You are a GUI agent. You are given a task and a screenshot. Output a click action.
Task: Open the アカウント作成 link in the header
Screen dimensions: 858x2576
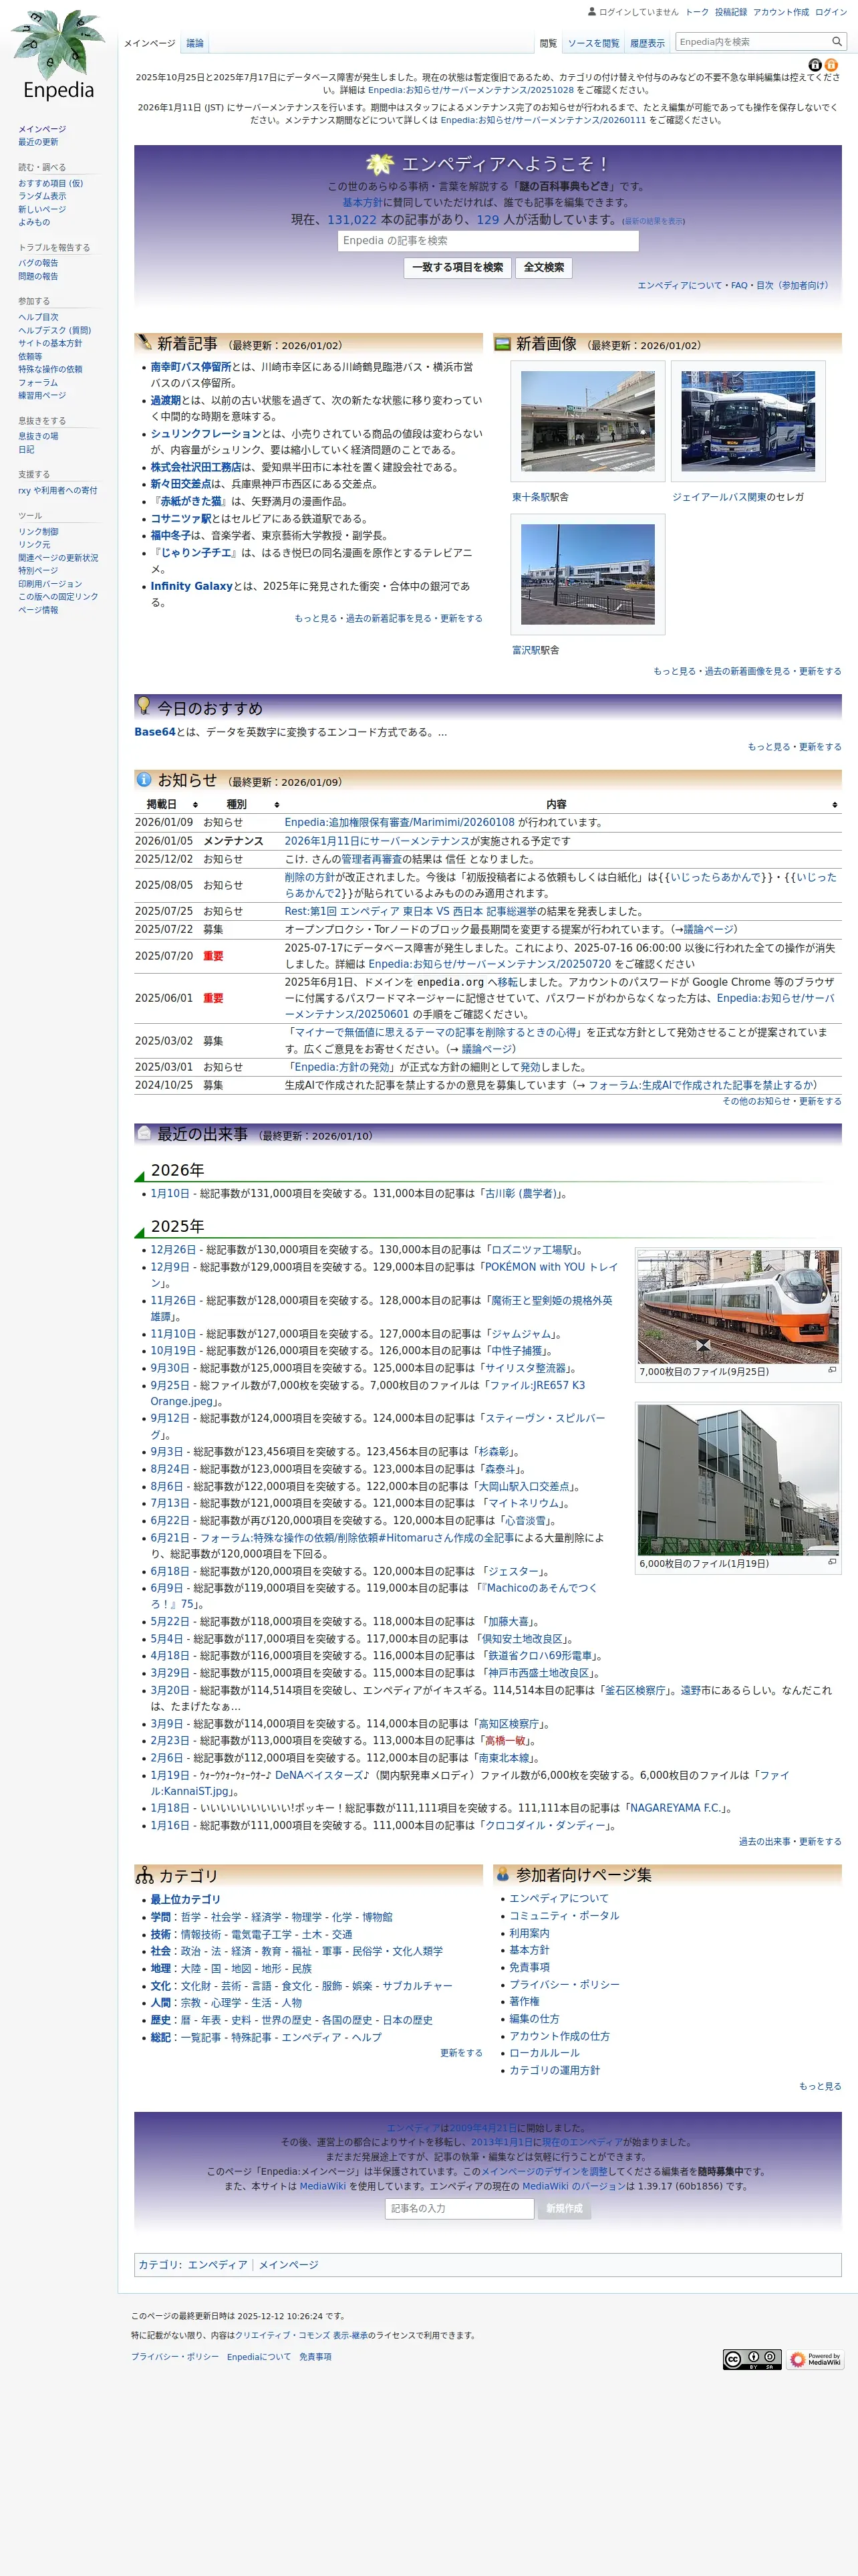pyautogui.click(x=781, y=12)
